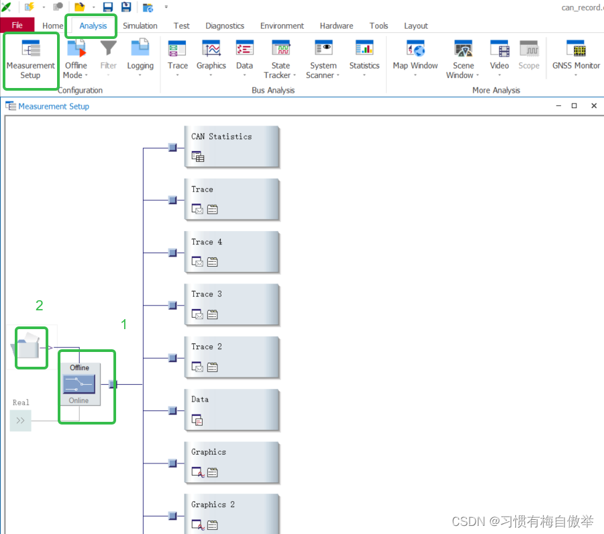Select the Graphics 2 block
The image size is (604, 534).
(x=232, y=514)
